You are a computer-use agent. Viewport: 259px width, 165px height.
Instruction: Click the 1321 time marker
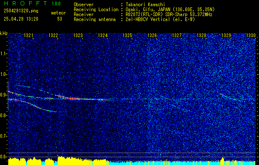[x=28, y=35]
